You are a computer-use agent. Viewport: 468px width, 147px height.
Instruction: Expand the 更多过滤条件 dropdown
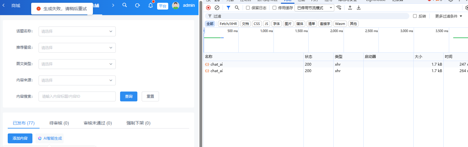click(449, 16)
